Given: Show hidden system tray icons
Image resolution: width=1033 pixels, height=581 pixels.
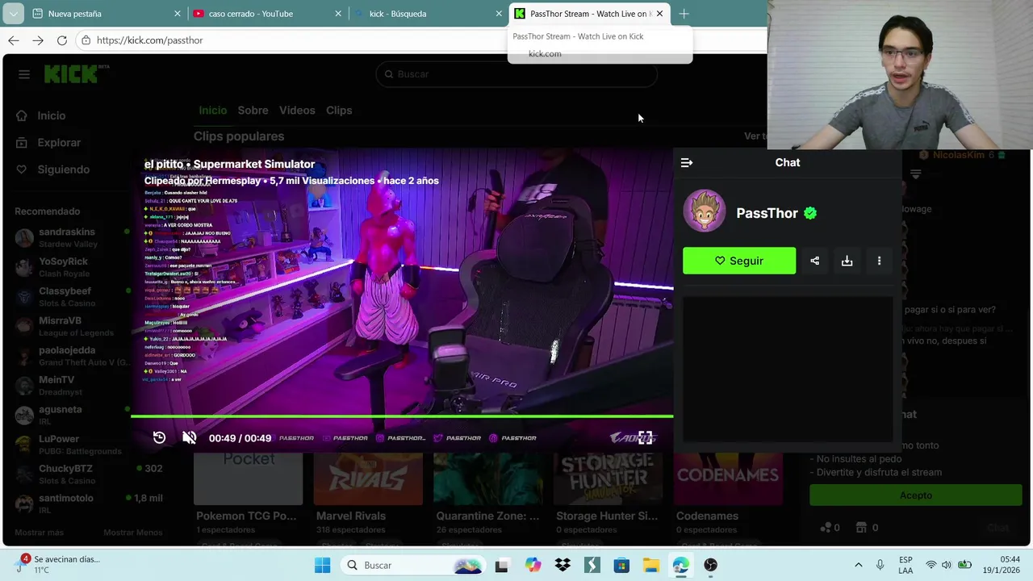Looking at the screenshot, I should click(x=858, y=565).
